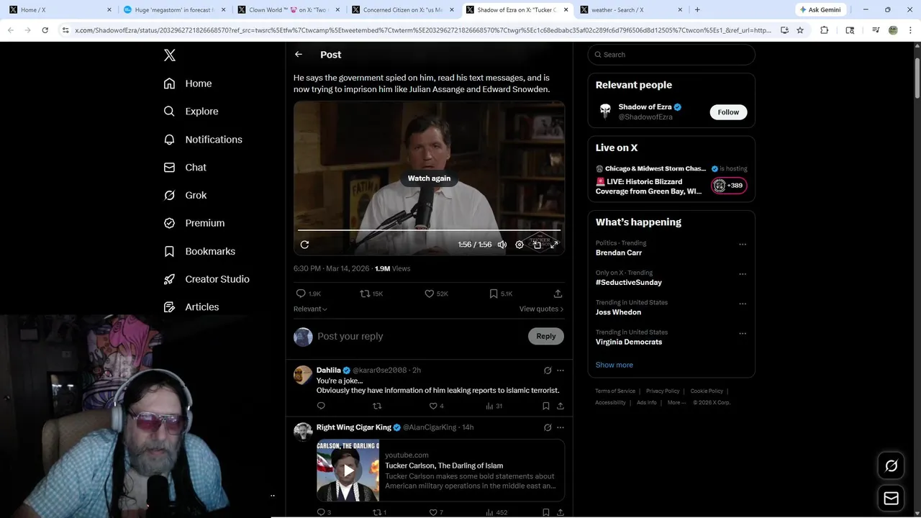Switch to Clown World browser tab
This screenshot has height=518, width=921.
click(x=289, y=10)
